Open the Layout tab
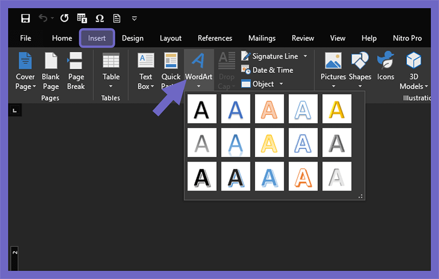439x279 pixels. coord(171,38)
